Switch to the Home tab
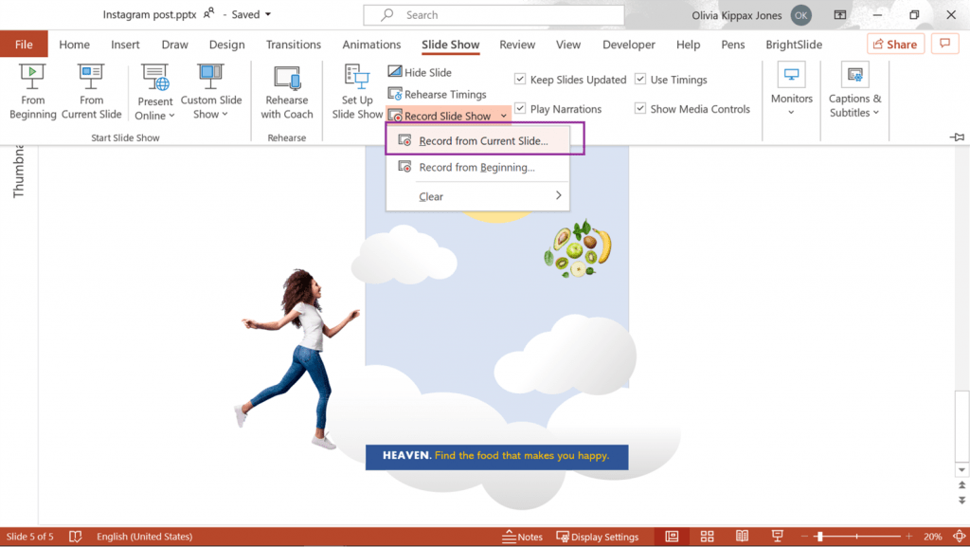The height and width of the screenshot is (547, 970). 74,45
